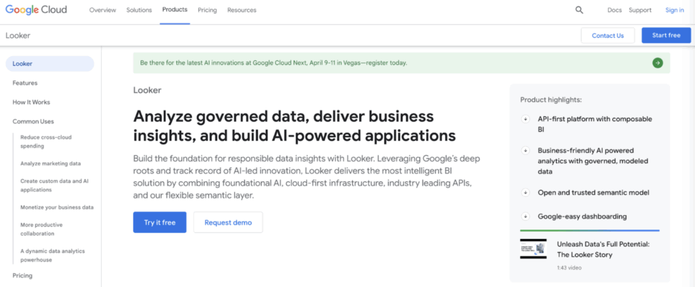The height and width of the screenshot is (287, 695).
Task: Play The Looker Story video thumbnail
Action: (533, 248)
